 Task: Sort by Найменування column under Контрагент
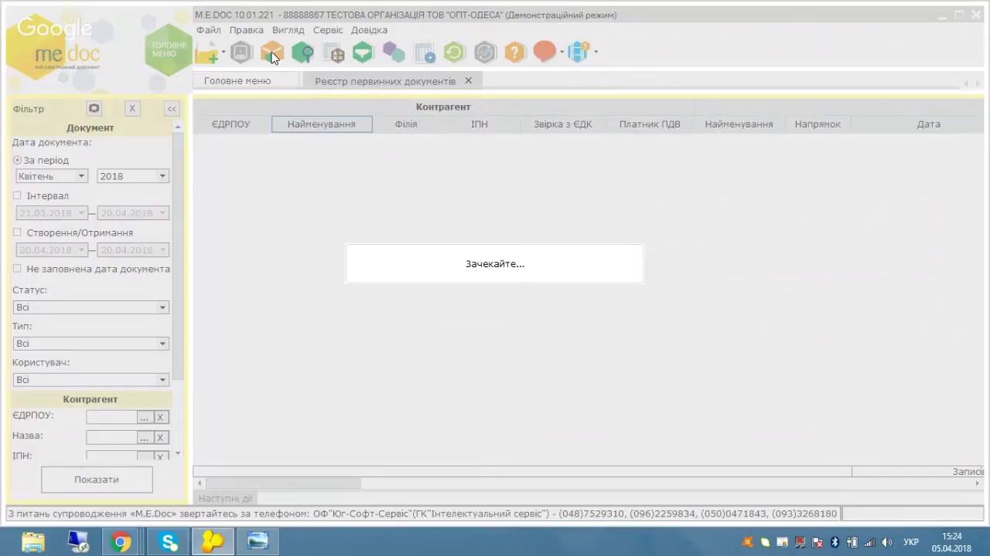pyautogui.click(x=322, y=124)
